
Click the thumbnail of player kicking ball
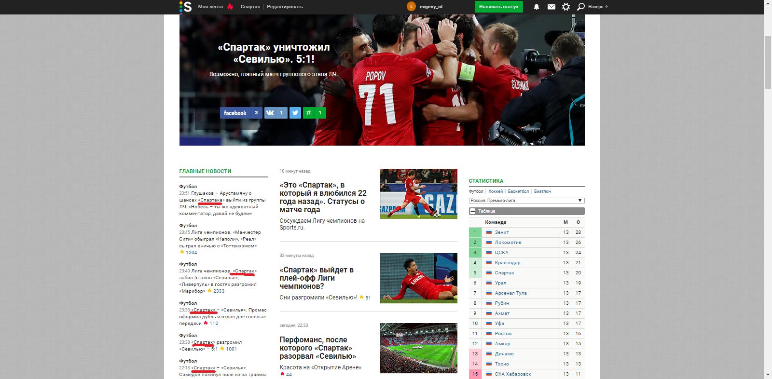point(419,194)
